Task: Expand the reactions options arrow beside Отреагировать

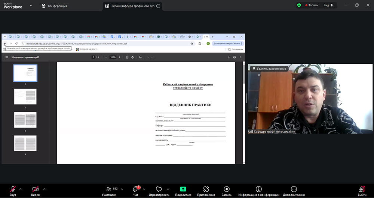Action: click(x=168, y=189)
